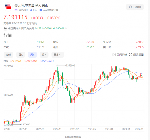Click the 昨收 value 7.1878
This screenshot has height=140, width=150.
[40, 47]
